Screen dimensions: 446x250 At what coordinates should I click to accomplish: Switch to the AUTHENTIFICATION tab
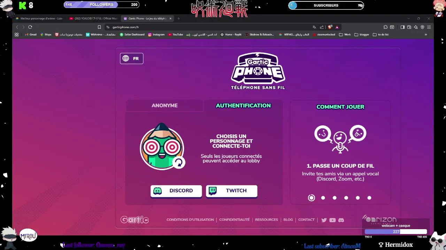click(x=243, y=106)
